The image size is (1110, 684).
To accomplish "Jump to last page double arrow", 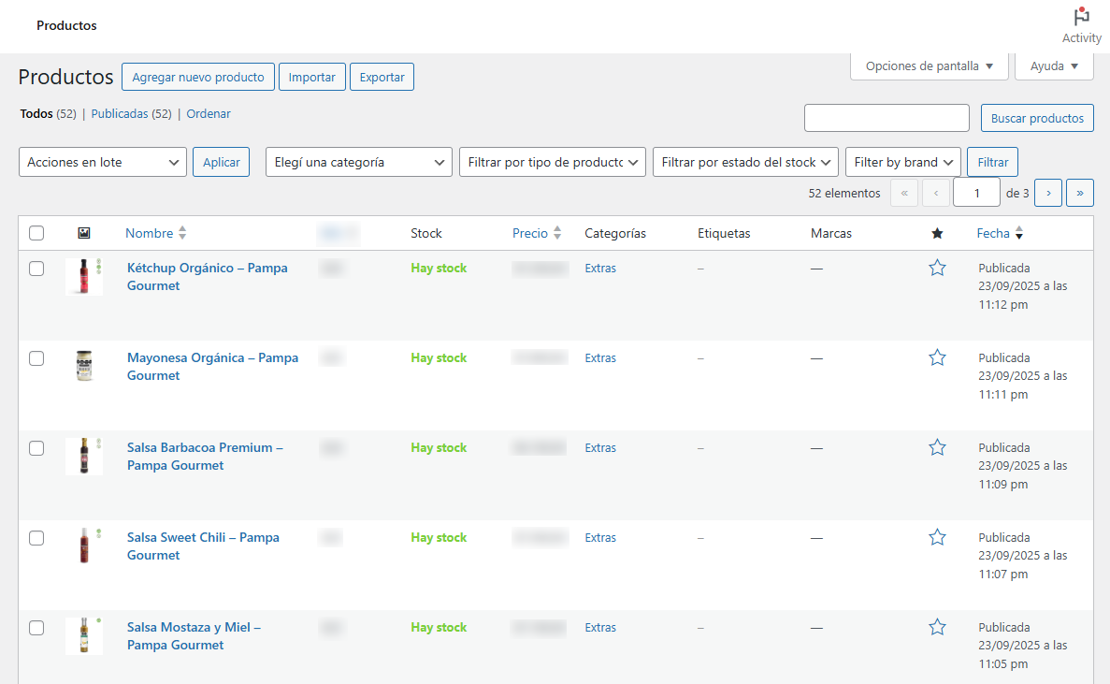I will point(1080,193).
